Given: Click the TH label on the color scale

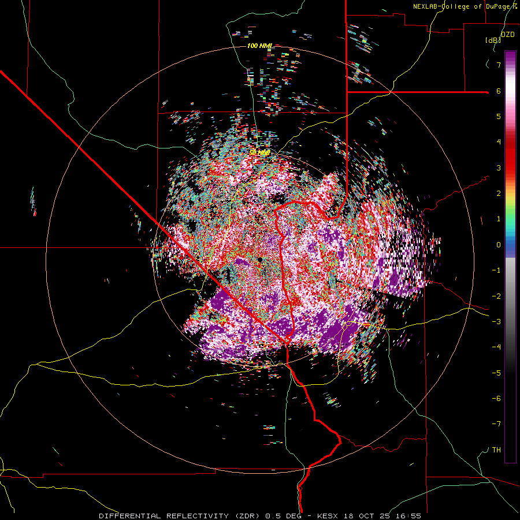Looking at the screenshot, I should coord(496,450).
